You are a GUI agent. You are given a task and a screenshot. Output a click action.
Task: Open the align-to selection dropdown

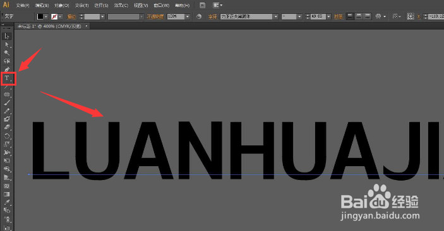[397, 16]
